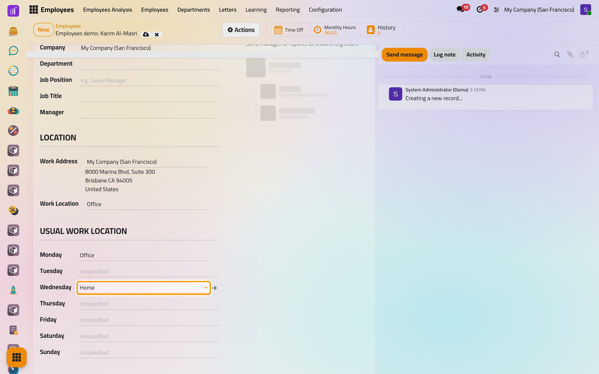The width and height of the screenshot is (599, 374).
Task: Click the New button
Action: (44, 30)
